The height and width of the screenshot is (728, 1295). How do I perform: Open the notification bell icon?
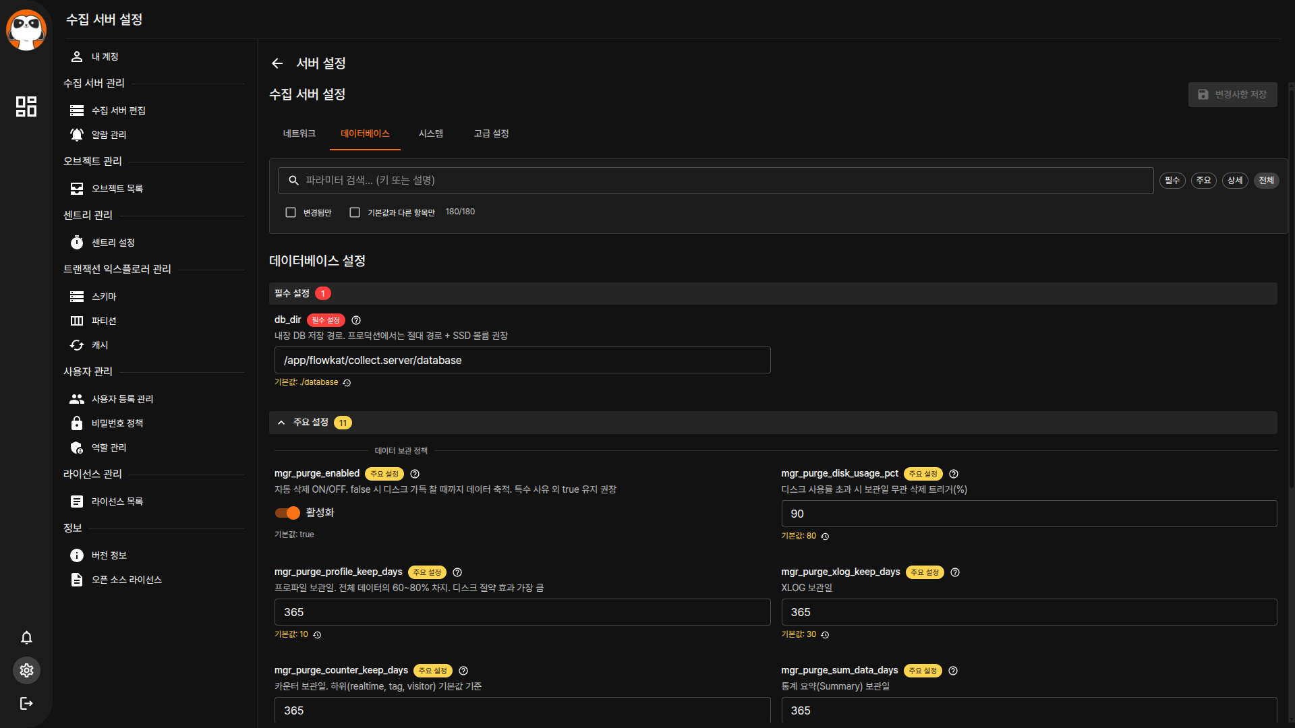[26, 638]
